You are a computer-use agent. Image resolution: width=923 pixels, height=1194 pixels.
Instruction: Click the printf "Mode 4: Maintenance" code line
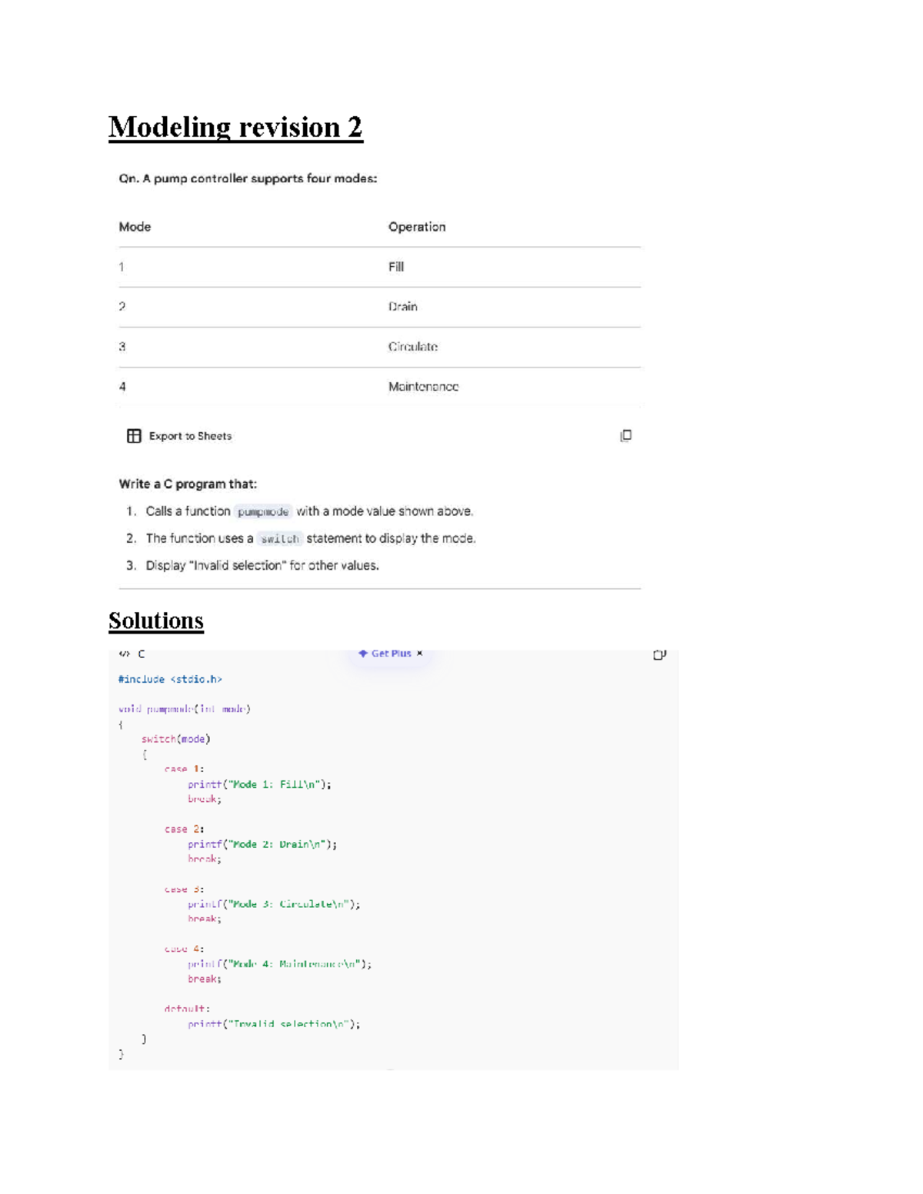tap(280, 964)
